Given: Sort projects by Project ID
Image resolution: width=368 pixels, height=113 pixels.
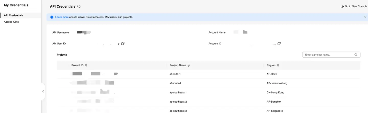Looking at the screenshot, I should click(x=86, y=65).
